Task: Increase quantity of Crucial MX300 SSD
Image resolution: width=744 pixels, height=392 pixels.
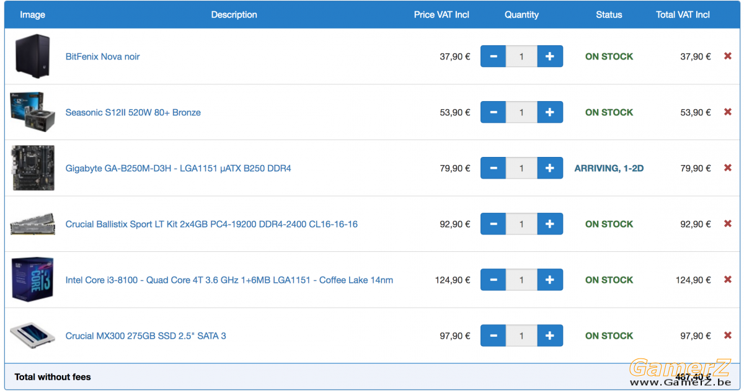Action: tap(550, 336)
